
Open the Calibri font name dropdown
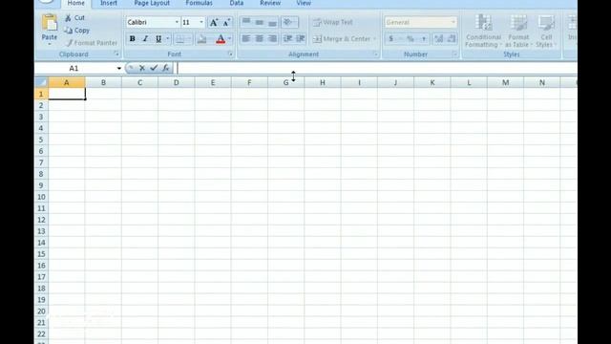pyautogui.click(x=177, y=22)
